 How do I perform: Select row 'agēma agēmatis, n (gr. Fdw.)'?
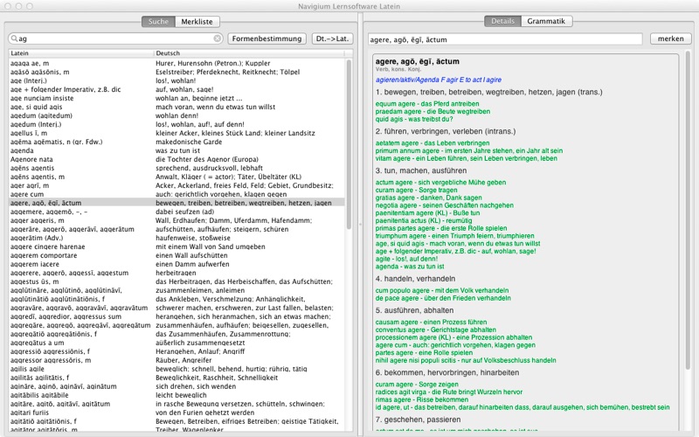(x=176, y=142)
